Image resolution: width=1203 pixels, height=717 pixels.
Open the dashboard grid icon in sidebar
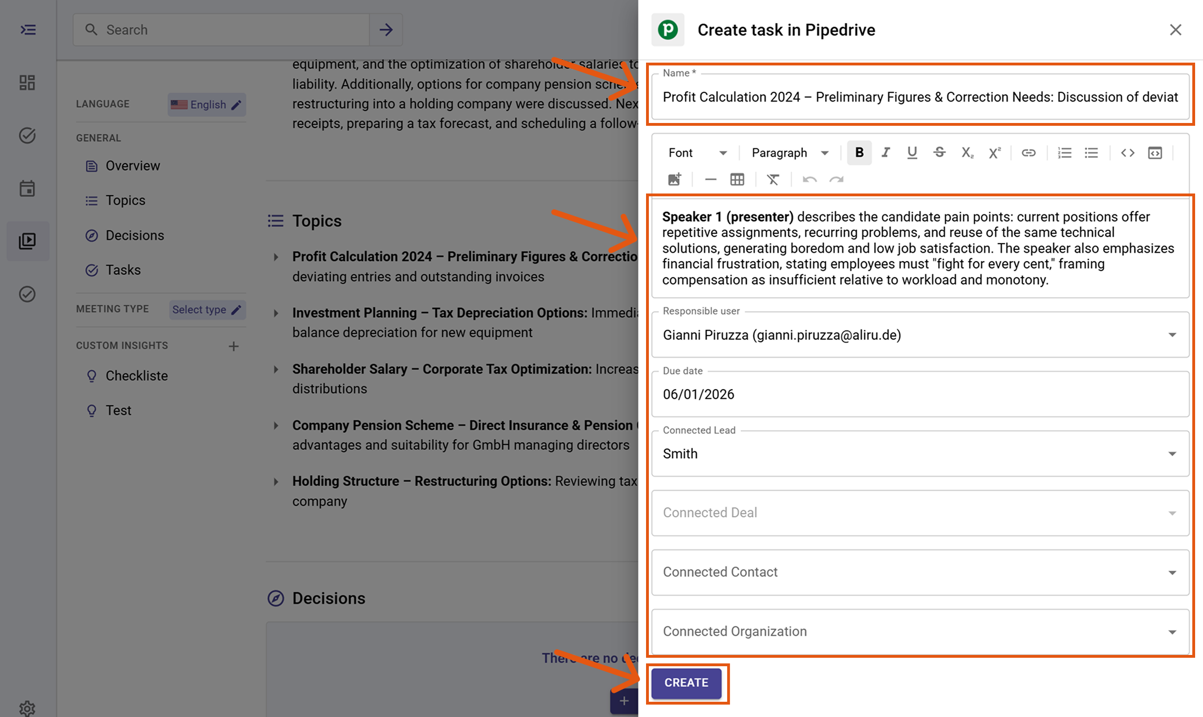pyautogui.click(x=27, y=83)
